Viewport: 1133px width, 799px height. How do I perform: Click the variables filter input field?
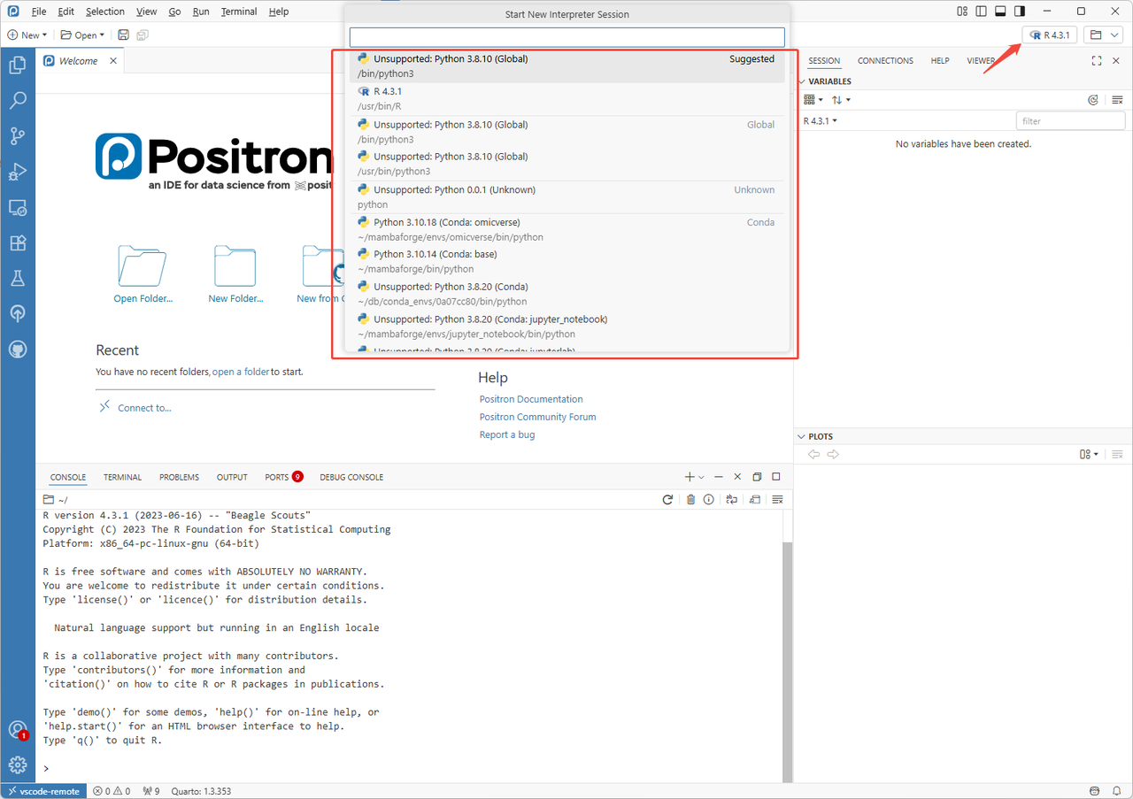coord(1069,120)
